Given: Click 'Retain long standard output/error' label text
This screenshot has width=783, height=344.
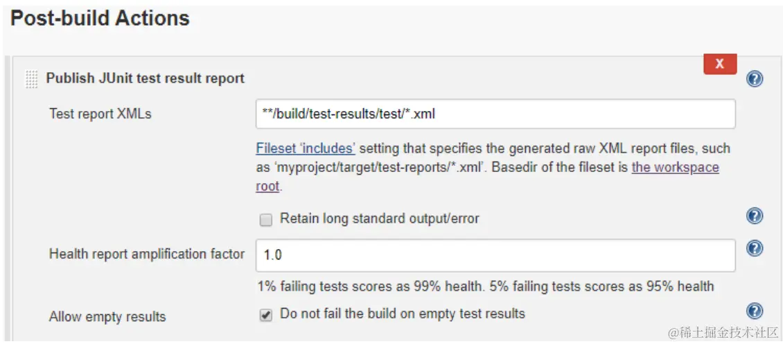Looking at the screenshot, I should 379,218.
